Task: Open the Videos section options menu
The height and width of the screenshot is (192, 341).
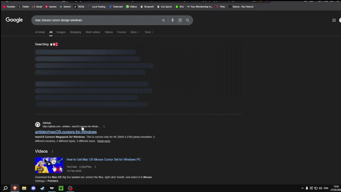Action: tap(52, 151)
